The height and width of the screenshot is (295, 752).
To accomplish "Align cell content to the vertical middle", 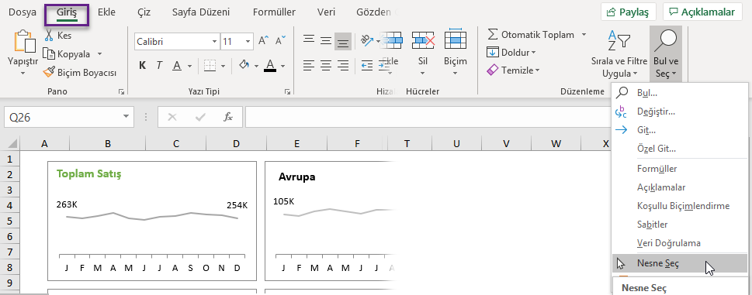I will coord(326,40).
